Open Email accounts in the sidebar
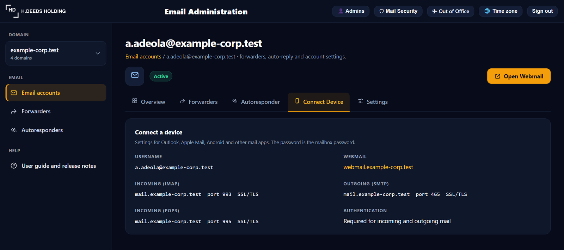This screenshot has height=250, width=564. tap(56, 93)
